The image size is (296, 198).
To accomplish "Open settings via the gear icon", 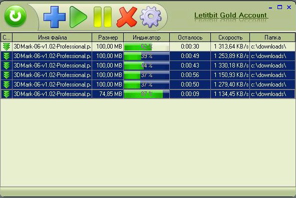I will pyautogui.click(x=151, y=17).
